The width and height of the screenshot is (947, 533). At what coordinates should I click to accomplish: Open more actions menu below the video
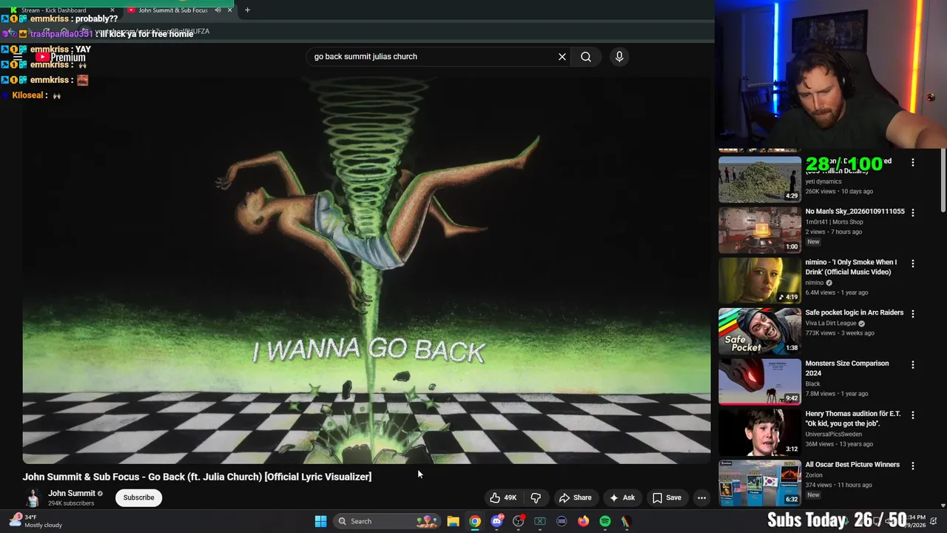[x=701, y=497]
